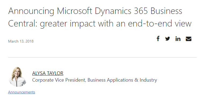Click 'Dynamics 365' in the headline
This screenshot has width=205, height=99.
click(121, 11)
